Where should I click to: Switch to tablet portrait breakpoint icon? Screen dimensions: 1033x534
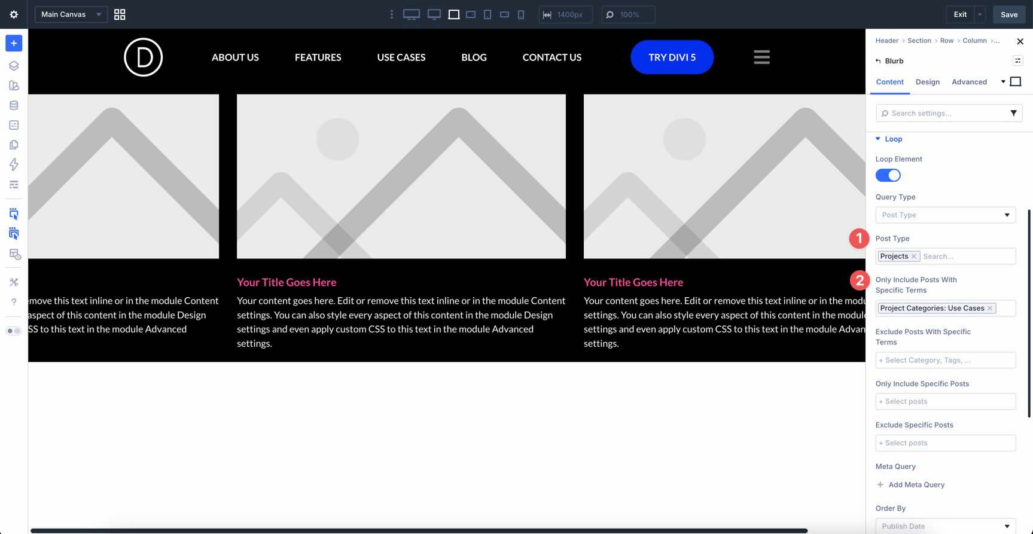tap(487, 14)
